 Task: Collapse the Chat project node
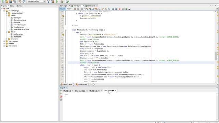pos(2,8)
